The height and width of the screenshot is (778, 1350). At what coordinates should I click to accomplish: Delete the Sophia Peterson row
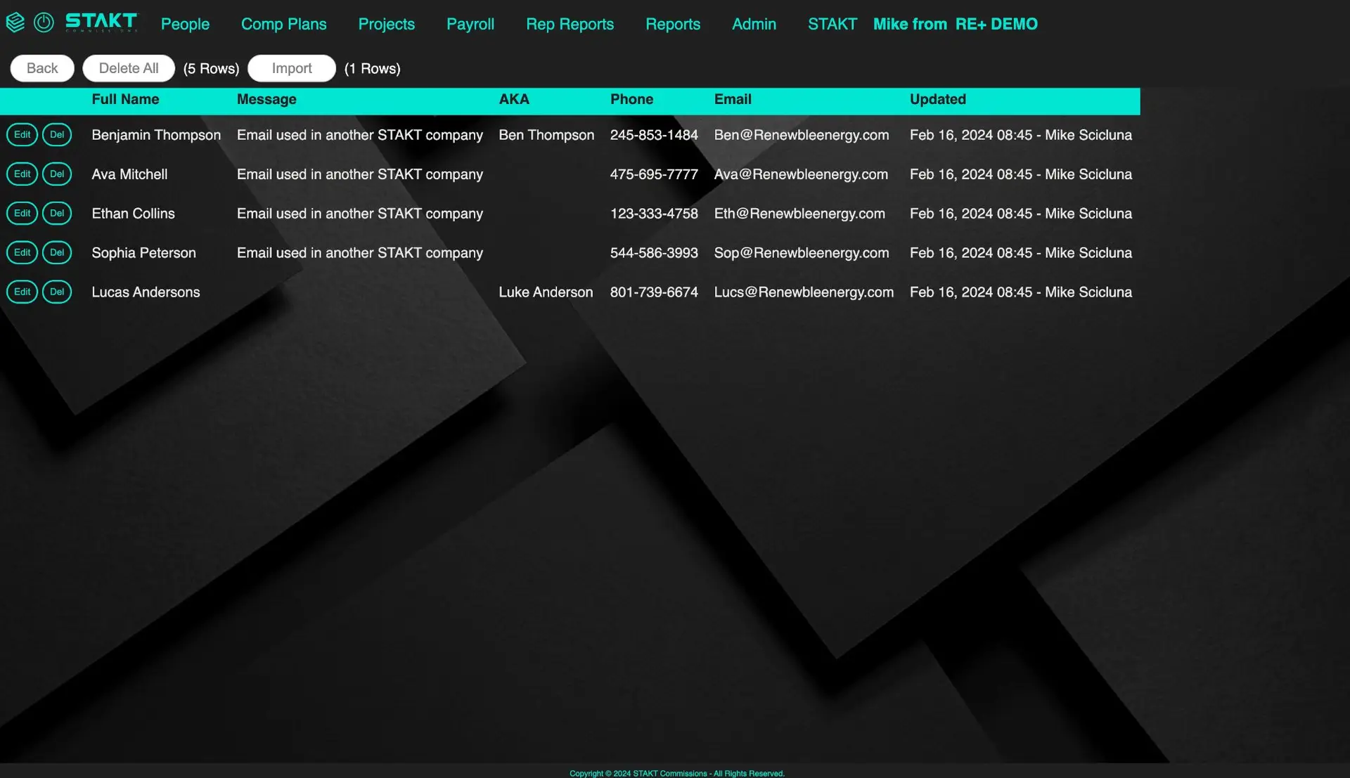click(57, 252)
